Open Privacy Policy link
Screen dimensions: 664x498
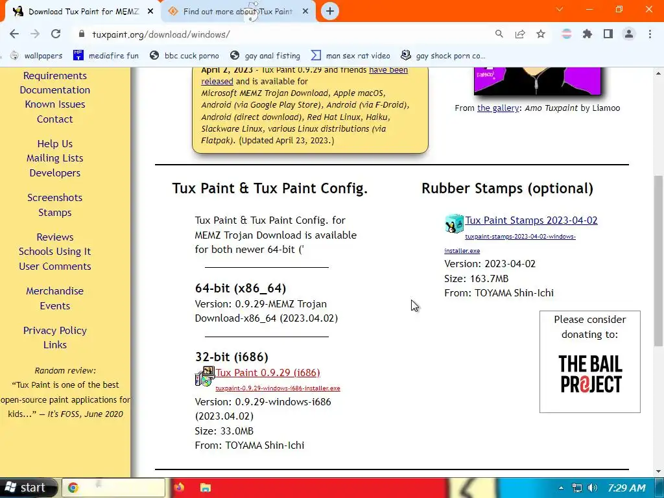[55, 330]
